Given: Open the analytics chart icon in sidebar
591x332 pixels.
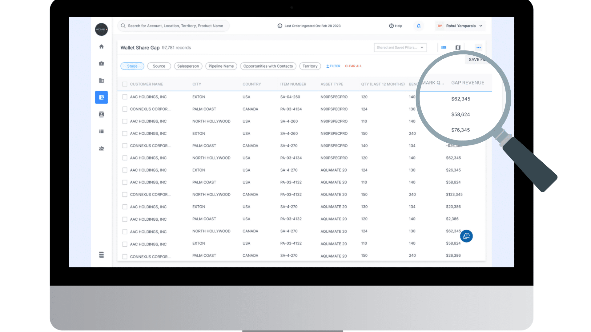Looking at the screenshot, I should tap(101, 148).
